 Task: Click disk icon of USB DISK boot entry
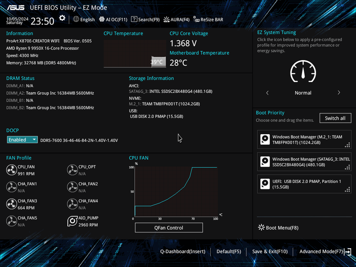(x=265, y=184)
